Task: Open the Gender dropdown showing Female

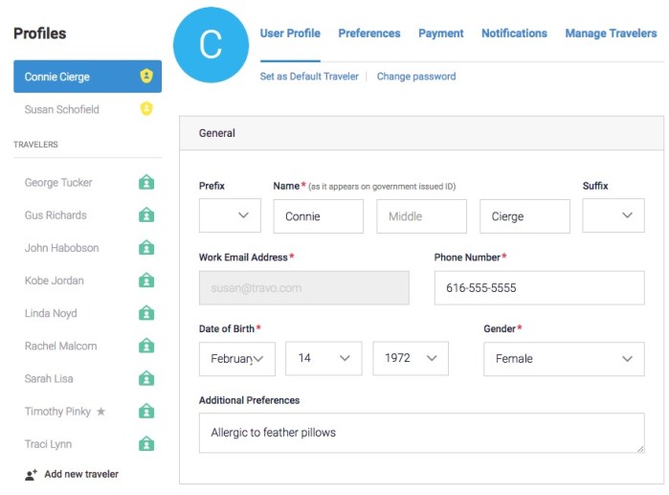Action: [x=564, y=358]
